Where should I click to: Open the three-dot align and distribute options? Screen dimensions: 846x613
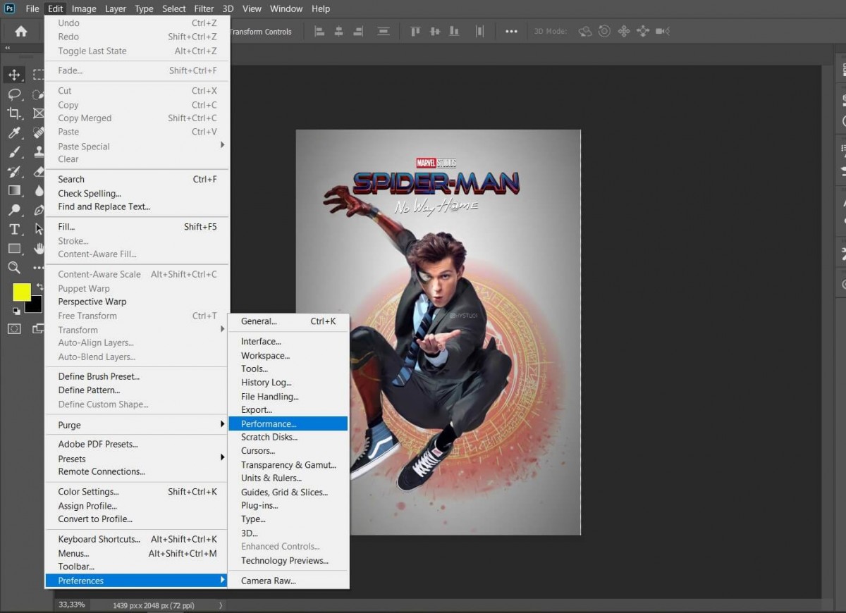point(511,31)
